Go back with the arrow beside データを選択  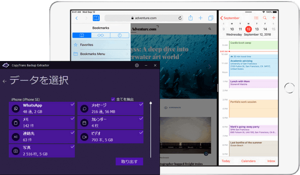[x=4, y=81]
